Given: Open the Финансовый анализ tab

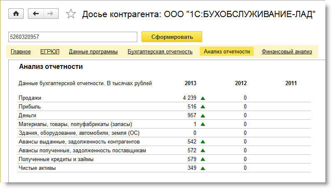Looking at the screenshot, I should click(x=287, y=52).
